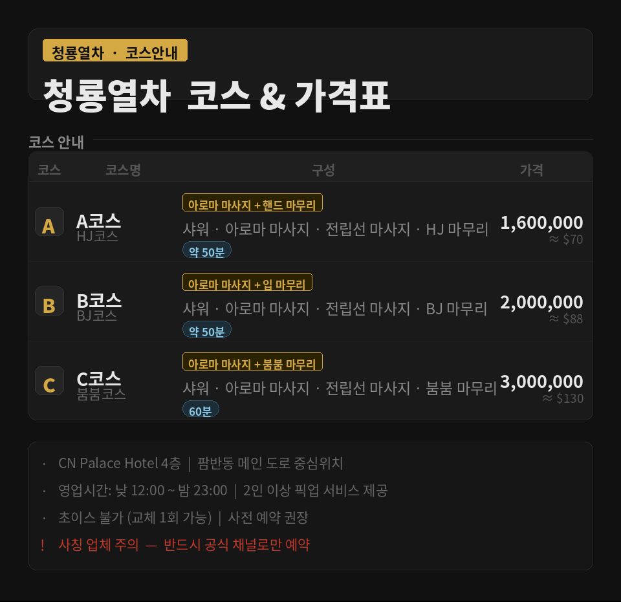Click the 가격 column header

532,170
